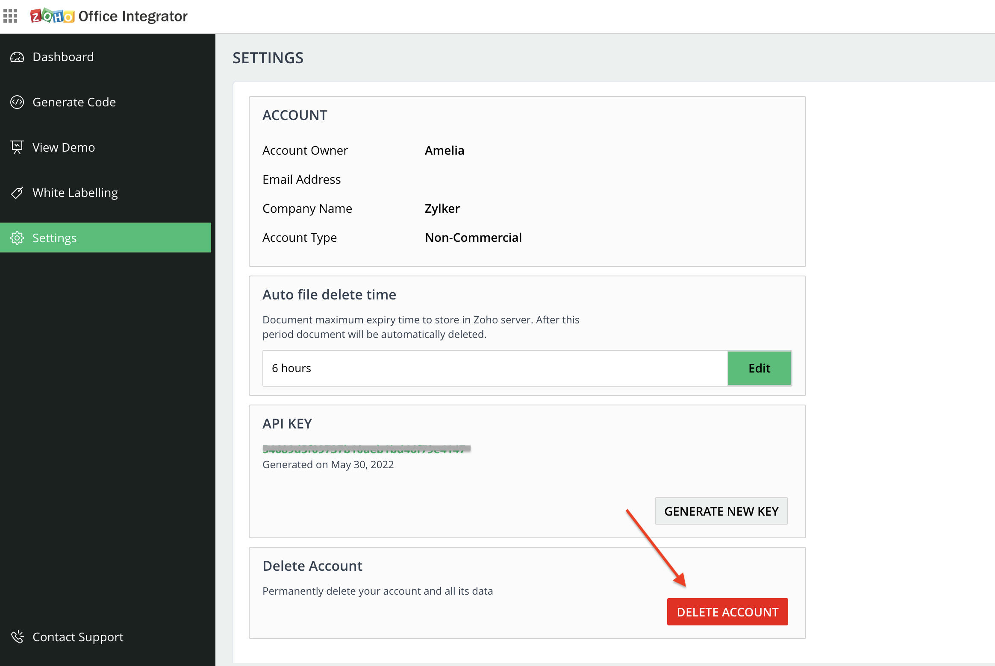The image size is (995, 666).
Task: Open White Labelling section
Action: click(75, 193)
